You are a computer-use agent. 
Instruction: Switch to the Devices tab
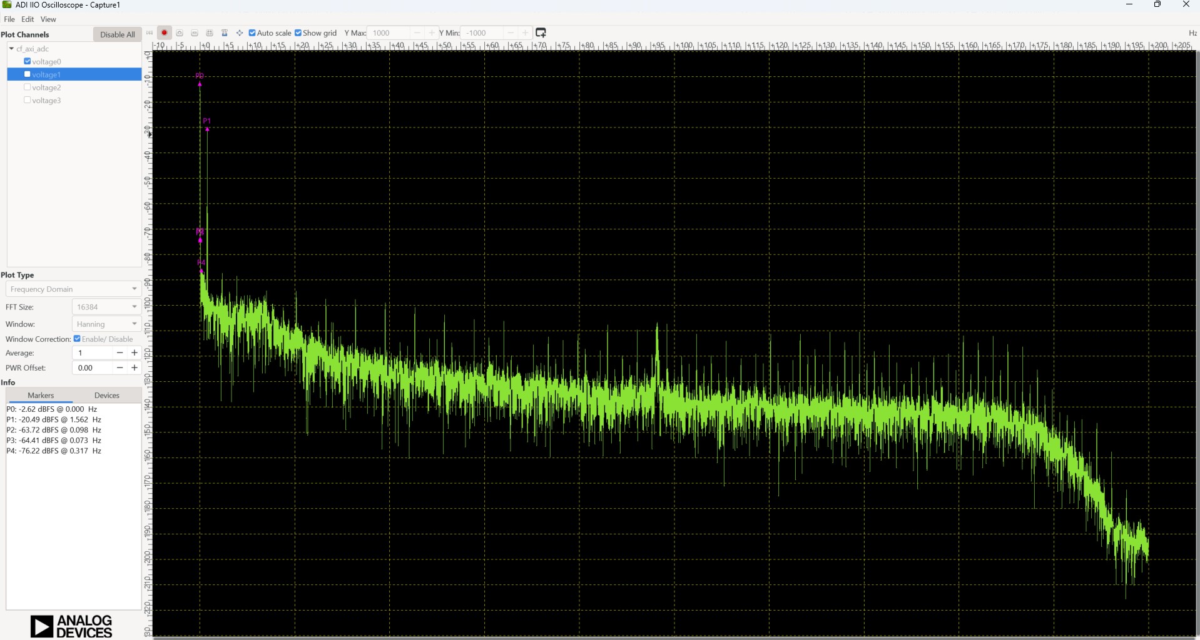(107, 396)
